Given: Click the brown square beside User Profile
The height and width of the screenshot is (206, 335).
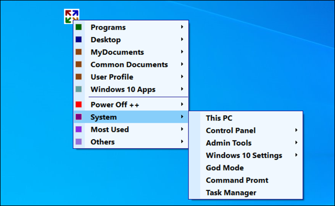Looking at the screenshot, I should [79, 77].
